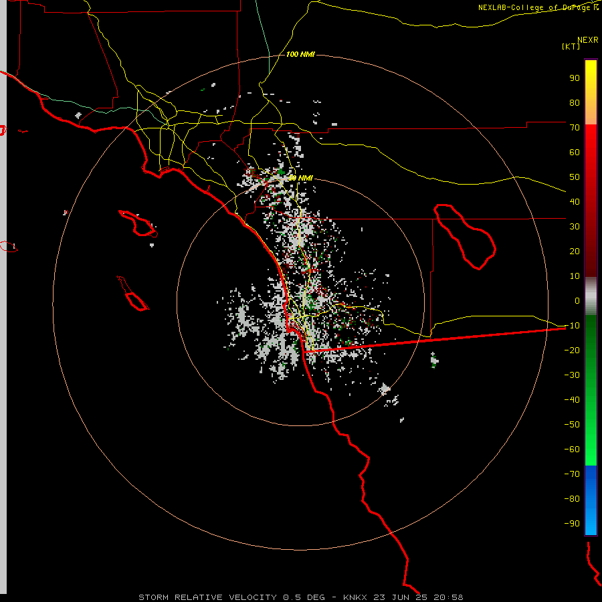Click the -60 knot scale label

click(x=572, y=449)
